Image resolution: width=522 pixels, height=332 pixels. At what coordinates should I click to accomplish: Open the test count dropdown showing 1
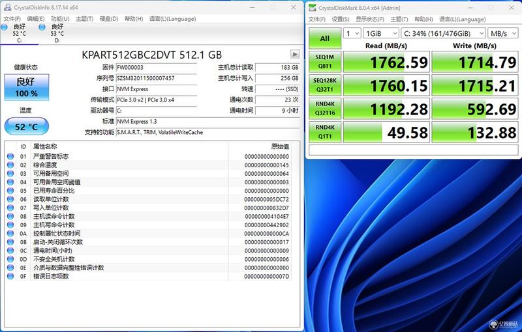coord(352,33)
